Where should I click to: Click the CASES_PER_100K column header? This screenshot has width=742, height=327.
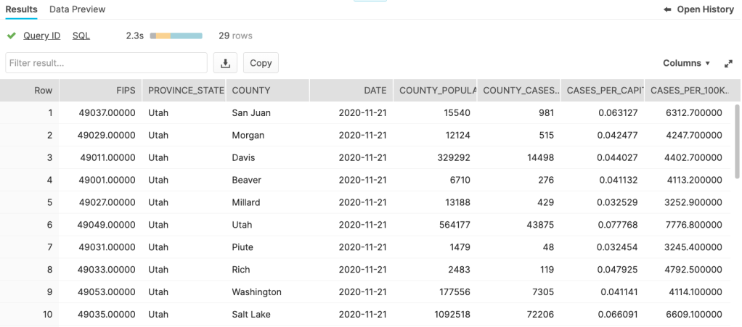click(x=686, y=91)
